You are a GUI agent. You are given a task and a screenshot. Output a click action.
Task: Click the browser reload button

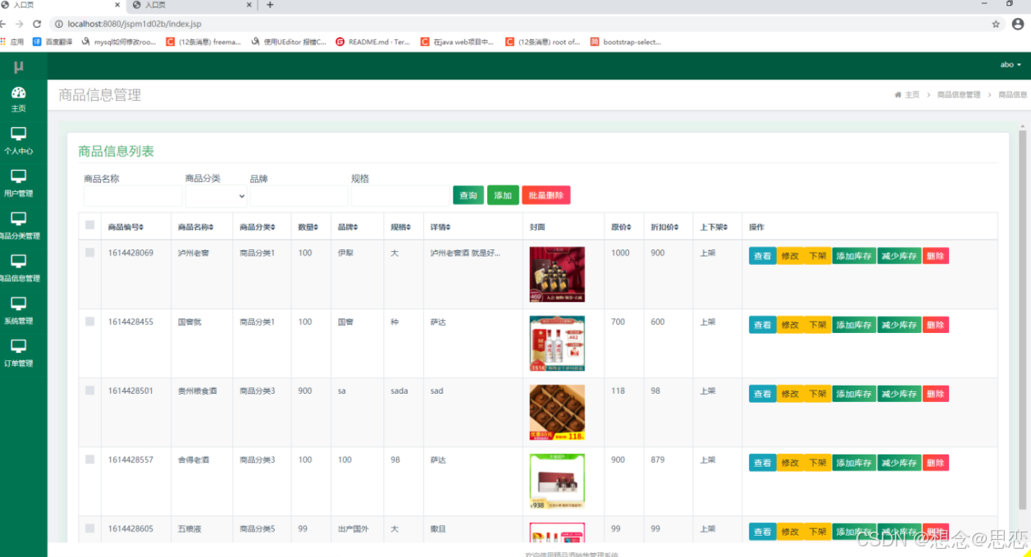[x=37, y=25]
